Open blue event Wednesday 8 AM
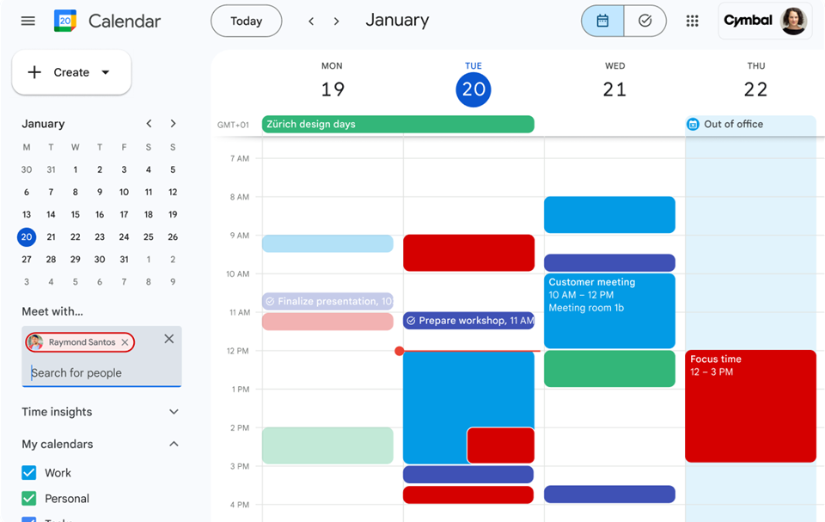 [x=609, y=215]
